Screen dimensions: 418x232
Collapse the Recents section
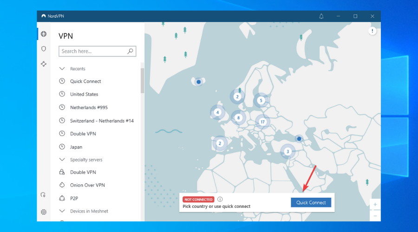click(62, 69)
